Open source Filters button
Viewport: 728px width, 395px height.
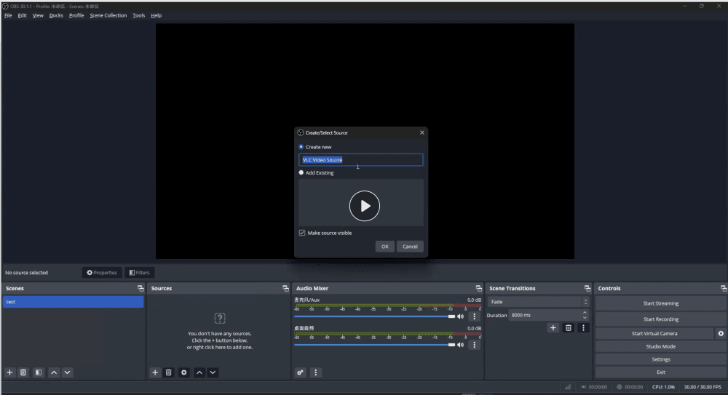(140, 273)
